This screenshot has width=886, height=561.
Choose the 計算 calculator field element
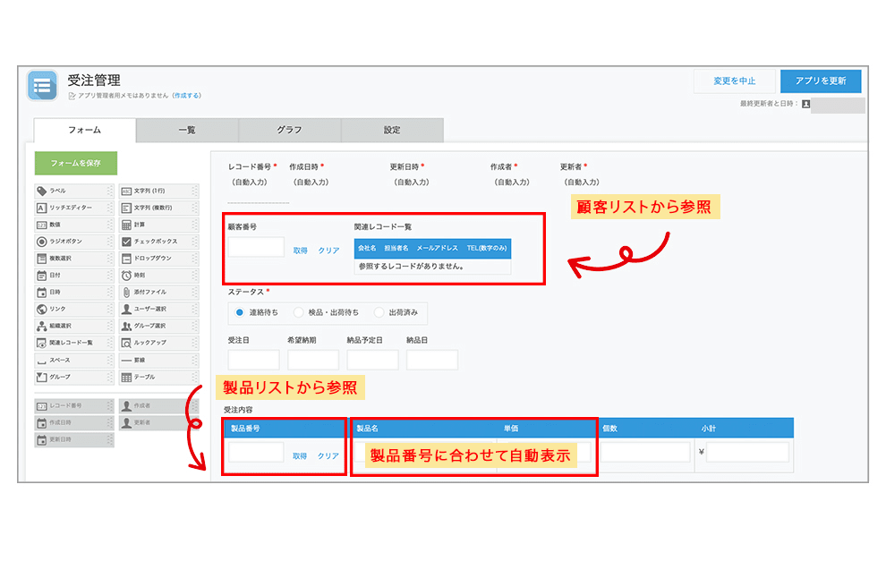tap(156, 225)
